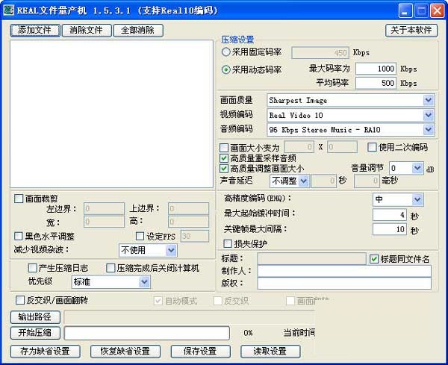The image size is (448, 365).
Task: Click the 平均码率 input field
Action: click(x=376, y=83)
